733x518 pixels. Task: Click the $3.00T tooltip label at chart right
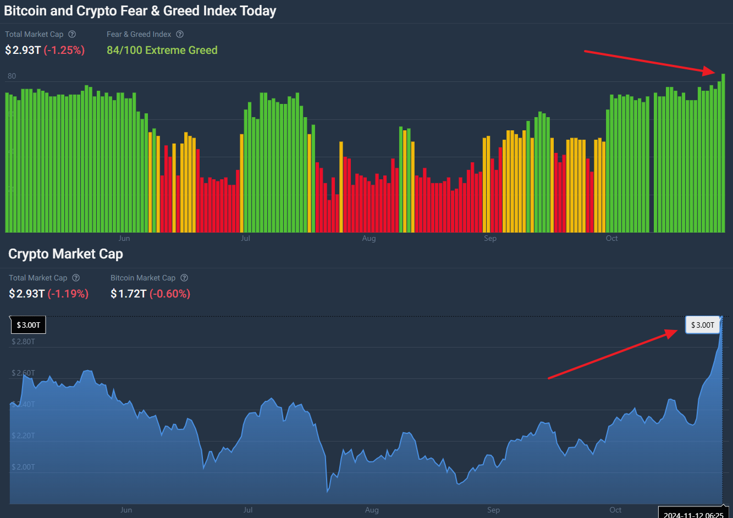pos(703,325)
